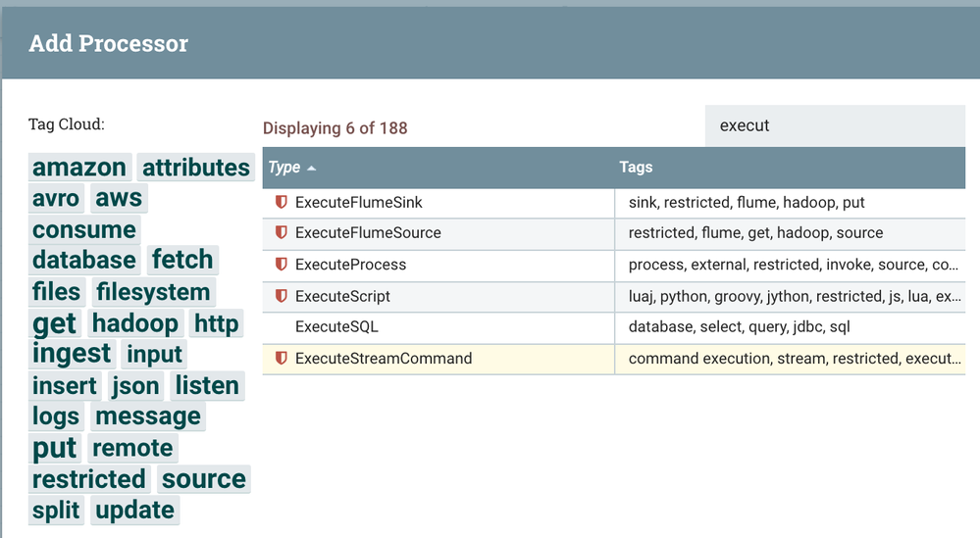Viewport: 980px width, 538px height.
Task: Click the filter text field containing "execut"
Action: click(834, 125)
